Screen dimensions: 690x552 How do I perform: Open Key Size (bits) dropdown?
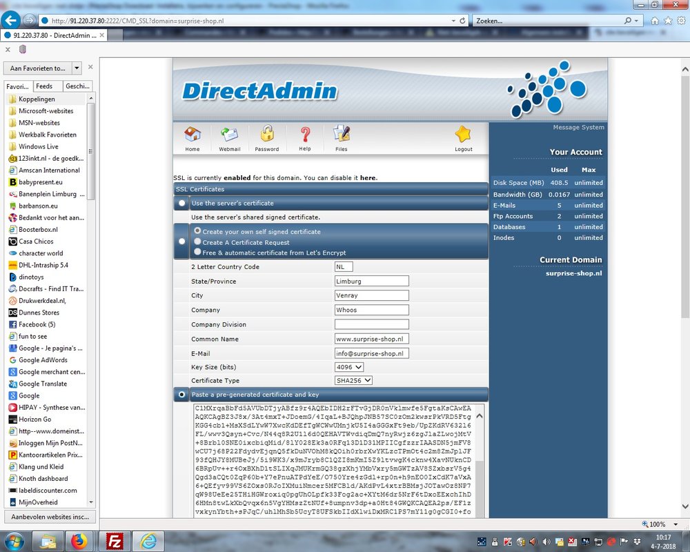[x=349, y=367]
